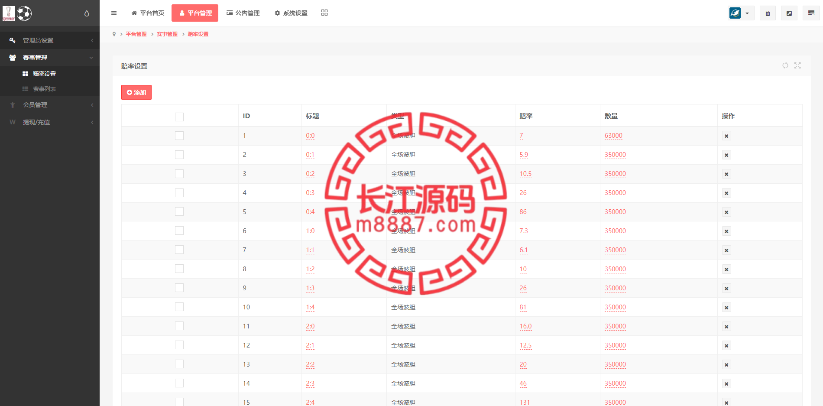Delete row 10 with the x icon
Viewport: 823px width, 406px height.
click(726, 308)
